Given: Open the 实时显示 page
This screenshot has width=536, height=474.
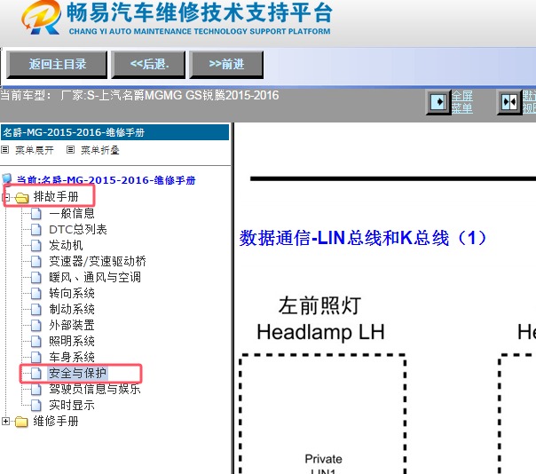Looking at the screenshot, I should (x=72, y=406).
